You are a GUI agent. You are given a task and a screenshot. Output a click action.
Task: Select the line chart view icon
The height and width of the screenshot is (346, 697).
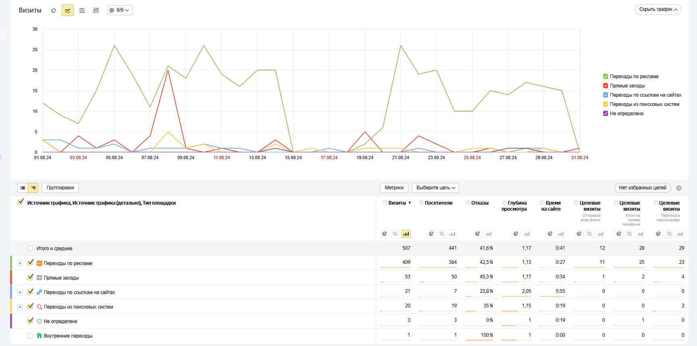[x=68, y=10]
